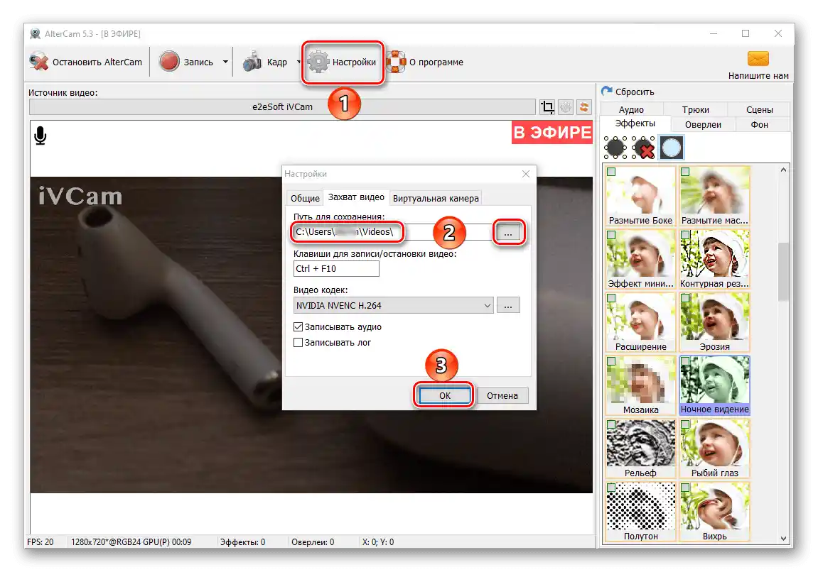Screen dimensions: 818x572
Task: Open the NVIDIA NVENC H.264 codec dropdown
Action: pos(393,305)
